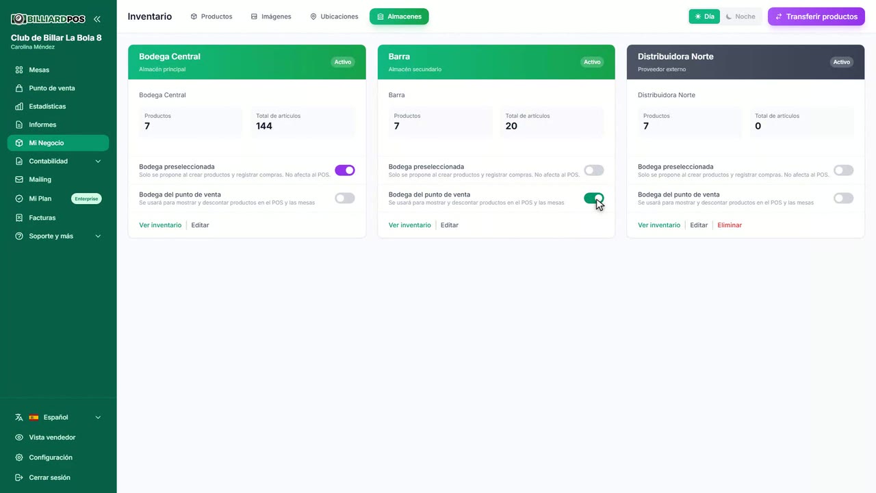Click Ver inventario for Distribuidora Norte
Screen dimensions: 876x493
point(659,225)
